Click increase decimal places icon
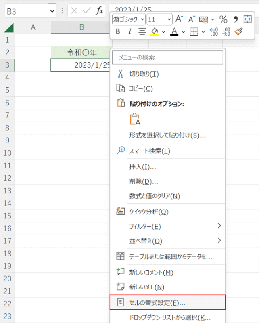The height and width of the screenshot is (323, 259). (x=214, y=31)
